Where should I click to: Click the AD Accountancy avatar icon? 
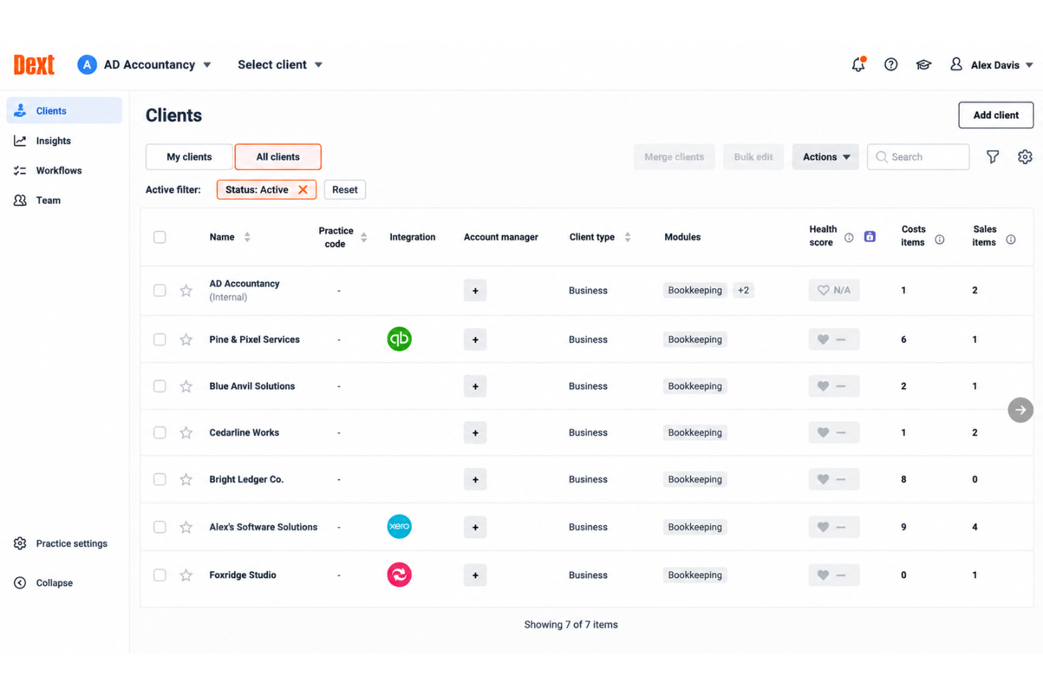point(87,65)
